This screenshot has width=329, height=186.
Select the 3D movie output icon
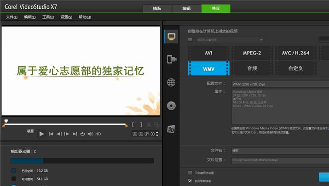(171, 129)
